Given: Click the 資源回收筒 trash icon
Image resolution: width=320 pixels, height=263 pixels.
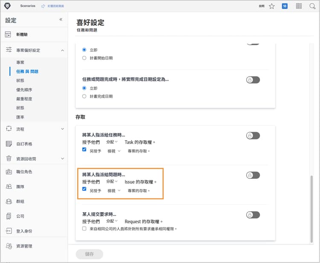Looking at the screenshot, I should pyautogui.click(x=9, y=158).
